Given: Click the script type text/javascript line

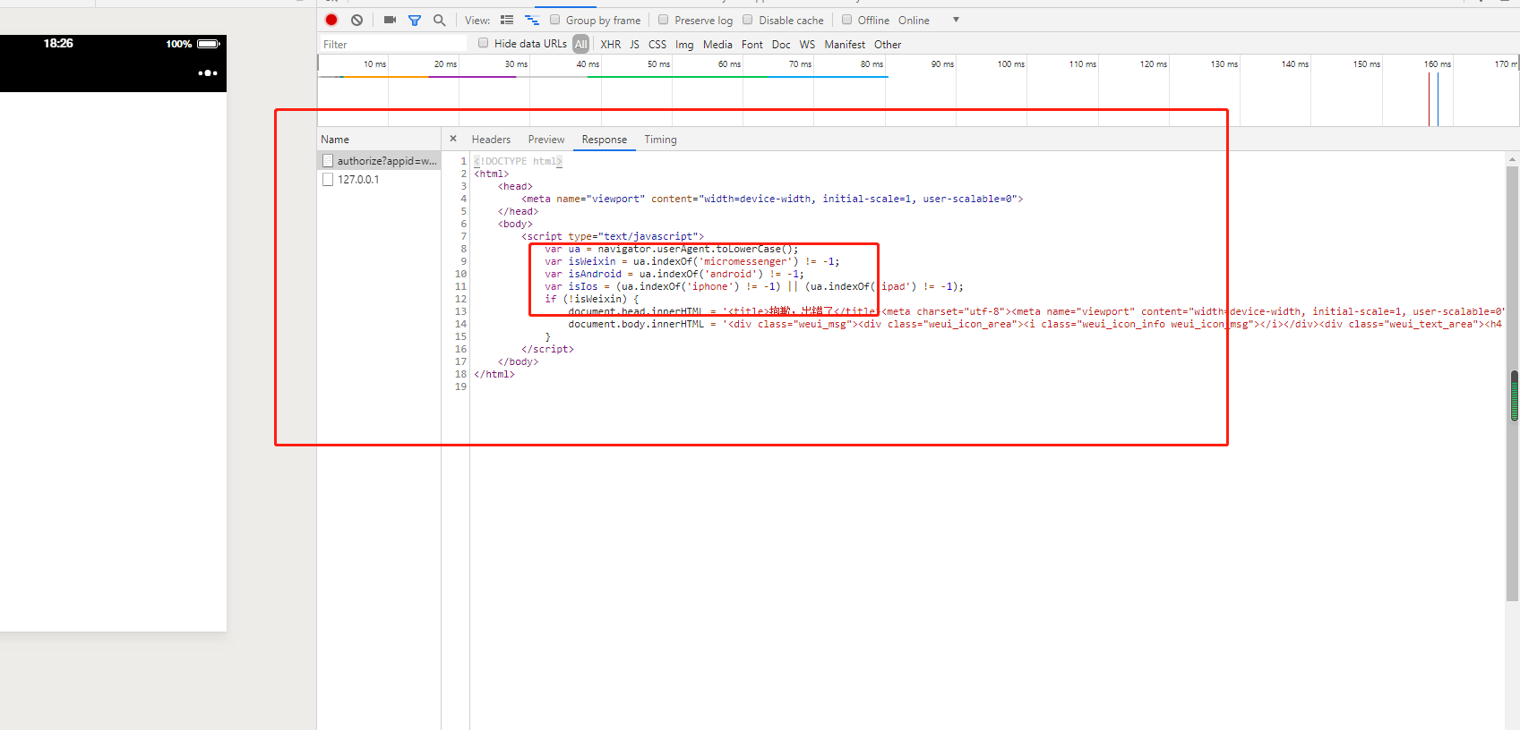Looking at the screenshot, I should coord(613,236).
